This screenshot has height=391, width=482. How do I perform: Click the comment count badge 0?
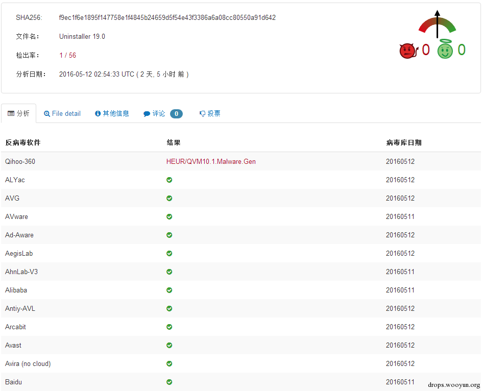pos(177,114)
